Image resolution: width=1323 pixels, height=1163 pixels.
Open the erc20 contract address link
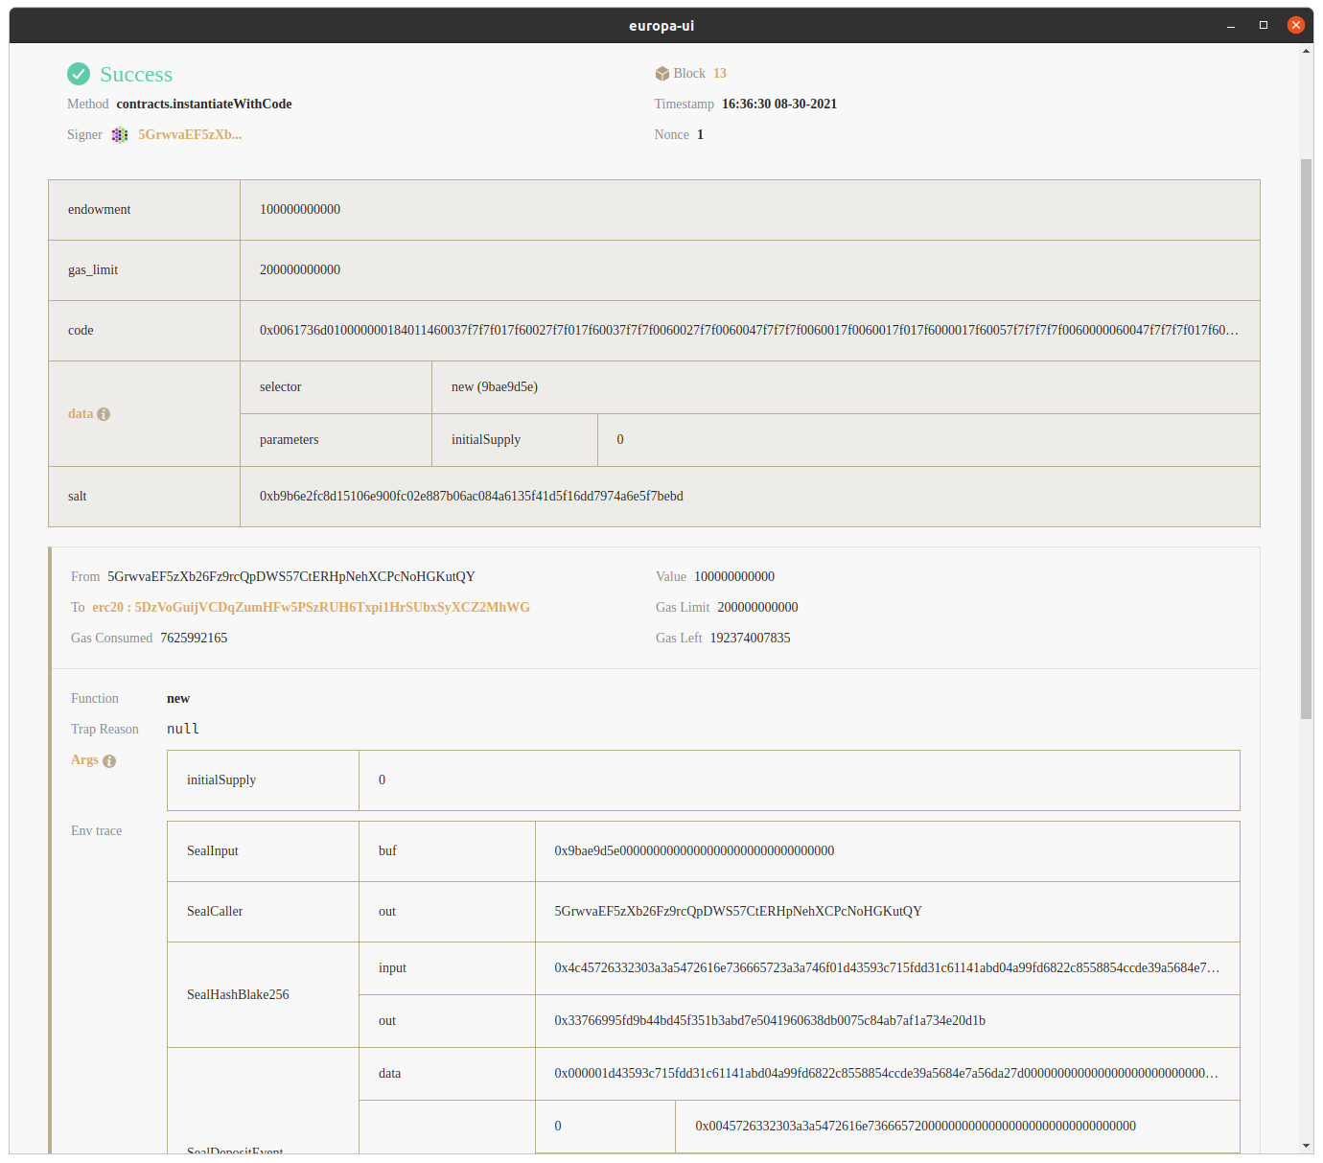(311, 608)
